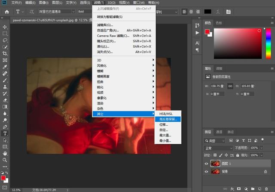Screen dimensions: 275x192
Task: Select the Eyedropper tool
Action: [x=5, y=67]
